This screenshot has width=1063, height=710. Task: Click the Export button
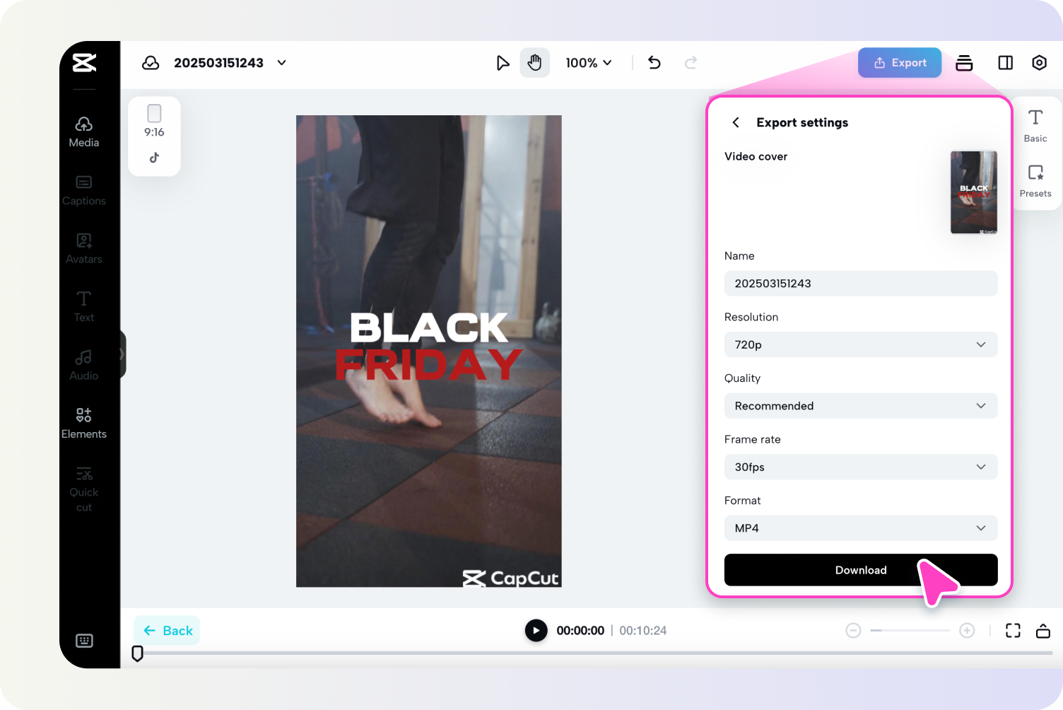coord(900,63)
